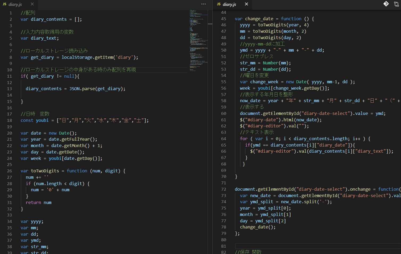The image size is (401, 254).
Task: Close the right diary.js tab
Action: [x=246, y=4]
